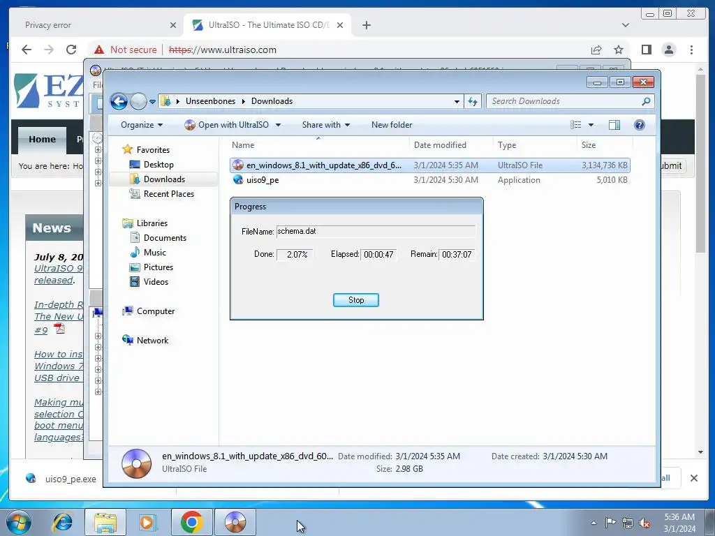Click Chrome back arrow
This screenshot has height=536, width=715.
[27, 50]
